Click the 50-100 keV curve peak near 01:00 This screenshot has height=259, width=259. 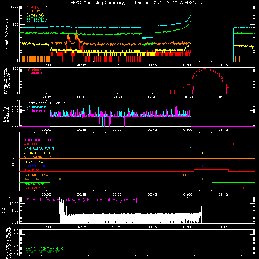pyautogui.click(x=191, y=16)
